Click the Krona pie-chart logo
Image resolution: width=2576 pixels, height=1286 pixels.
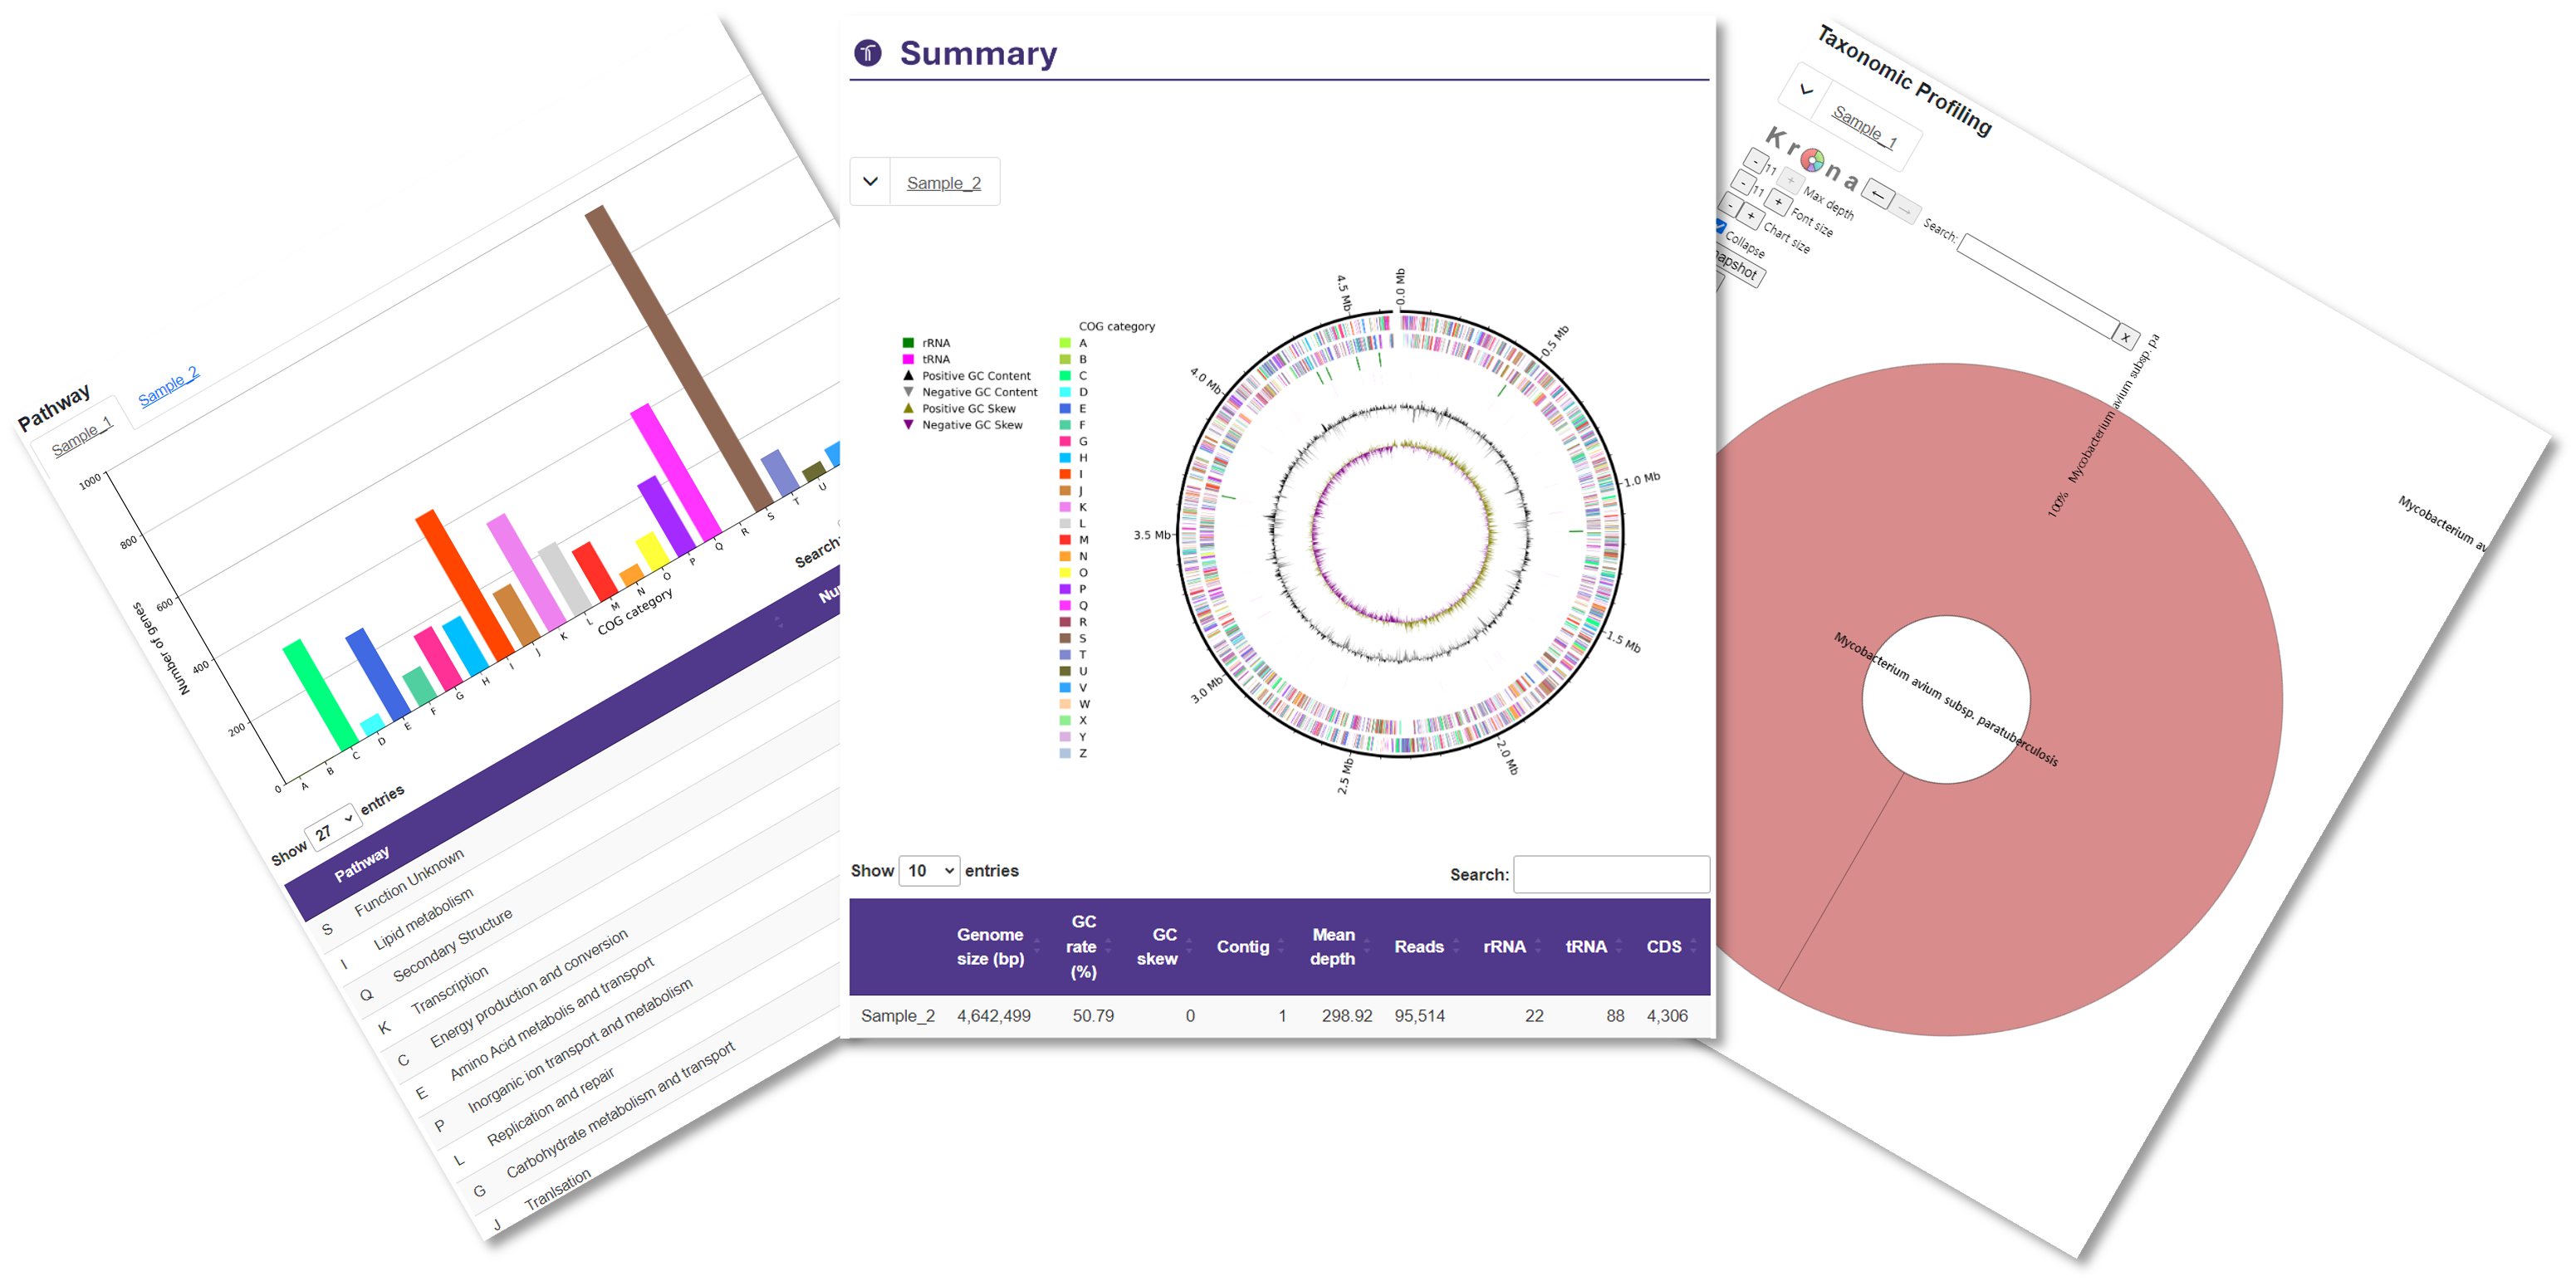coord(1812,160)
